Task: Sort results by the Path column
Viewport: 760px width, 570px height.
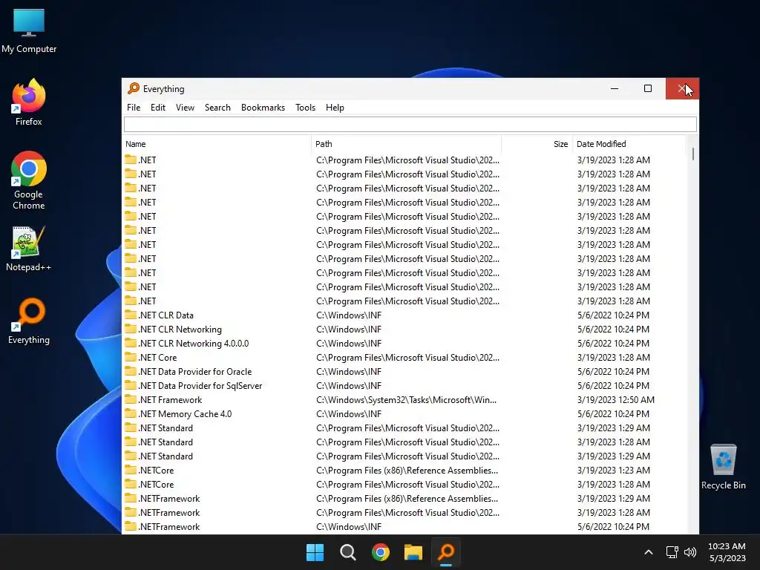Action: [x=406, y=144]
